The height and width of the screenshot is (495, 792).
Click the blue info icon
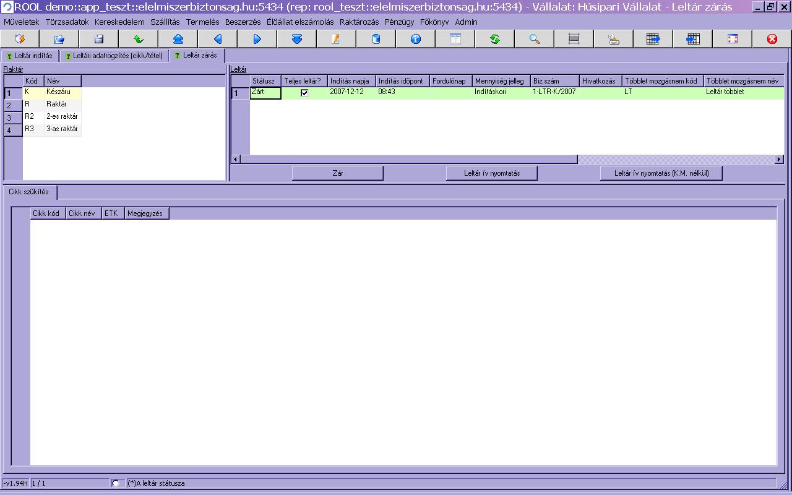tap(416, 39)
